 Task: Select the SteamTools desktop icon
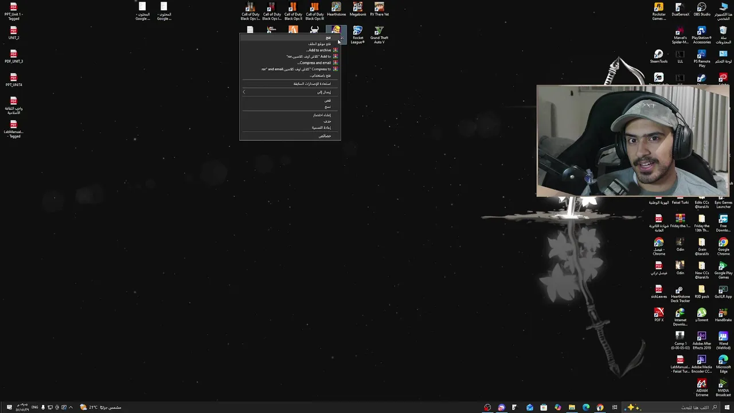pos(659,57)
